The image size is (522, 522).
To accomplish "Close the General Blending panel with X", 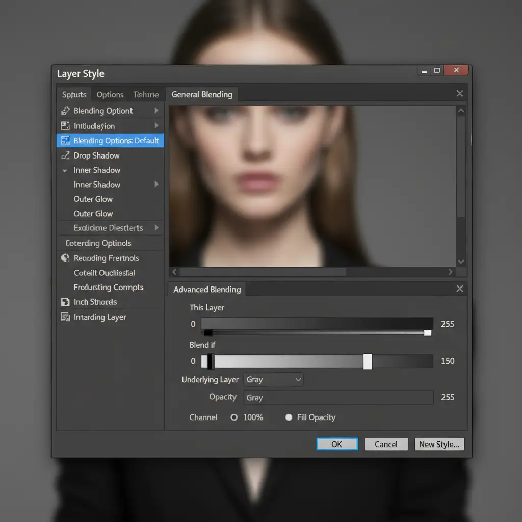I will (x=459, y=94).
